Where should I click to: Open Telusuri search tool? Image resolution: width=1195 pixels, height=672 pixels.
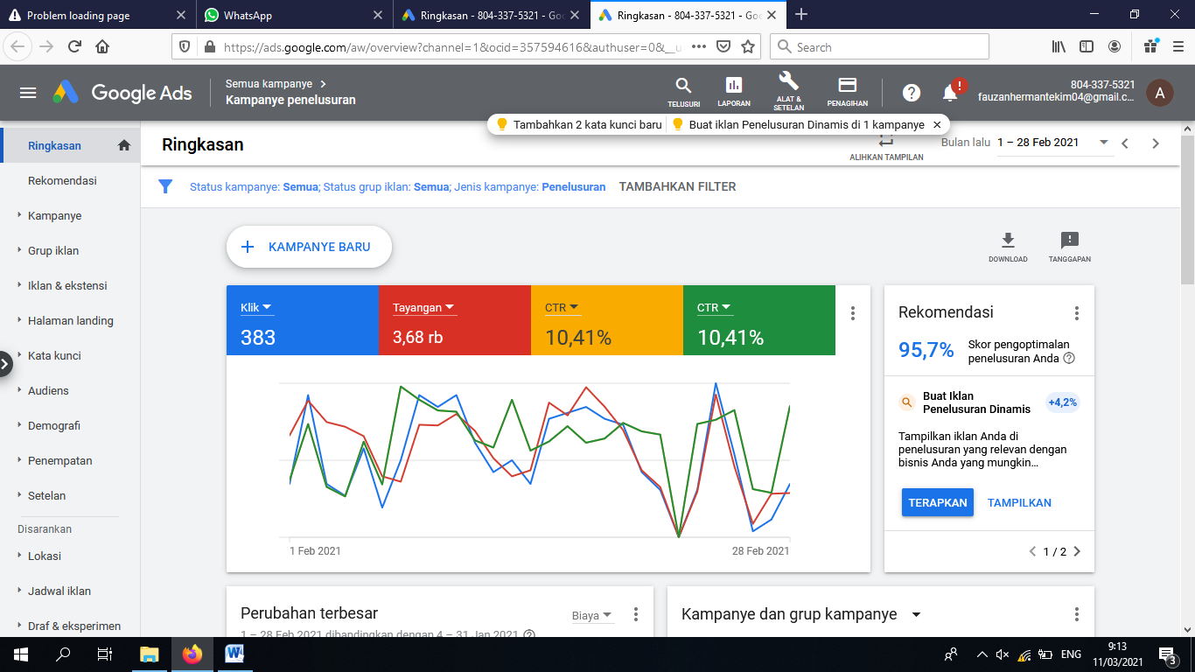coord(684,92)
